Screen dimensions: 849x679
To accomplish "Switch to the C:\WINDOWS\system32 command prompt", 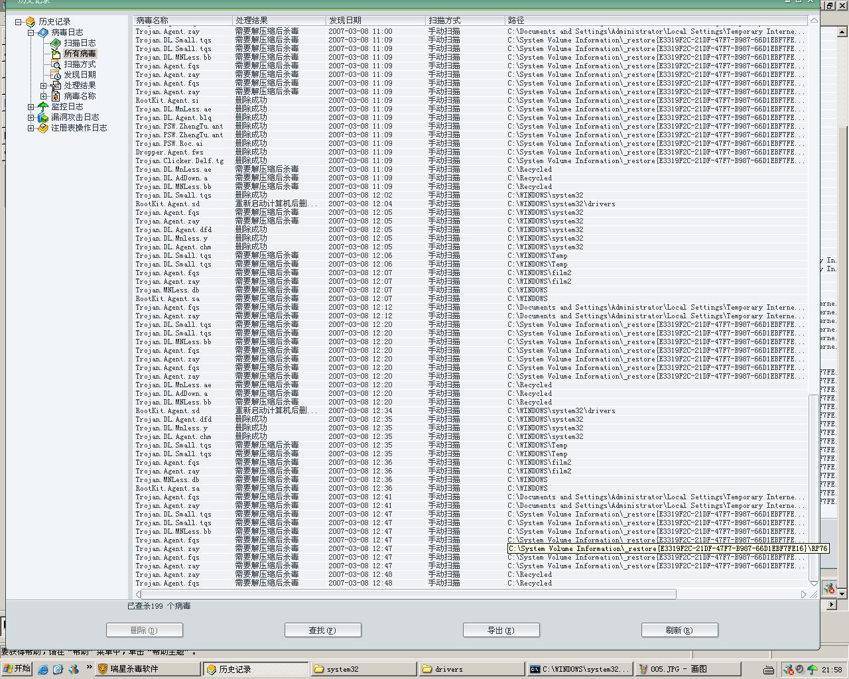I will 579,670.
